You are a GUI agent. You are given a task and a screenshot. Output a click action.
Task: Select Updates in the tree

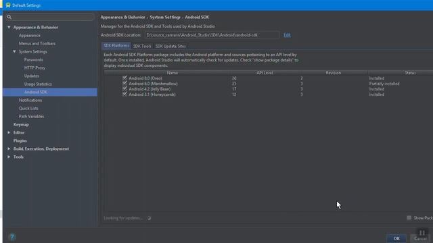tap(32, 76)
